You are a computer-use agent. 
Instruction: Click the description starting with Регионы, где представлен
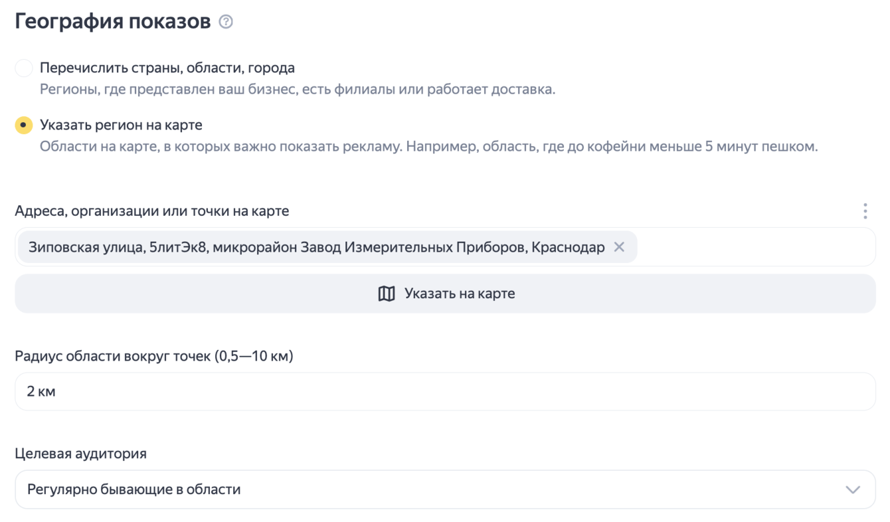[x=298, y=90]
